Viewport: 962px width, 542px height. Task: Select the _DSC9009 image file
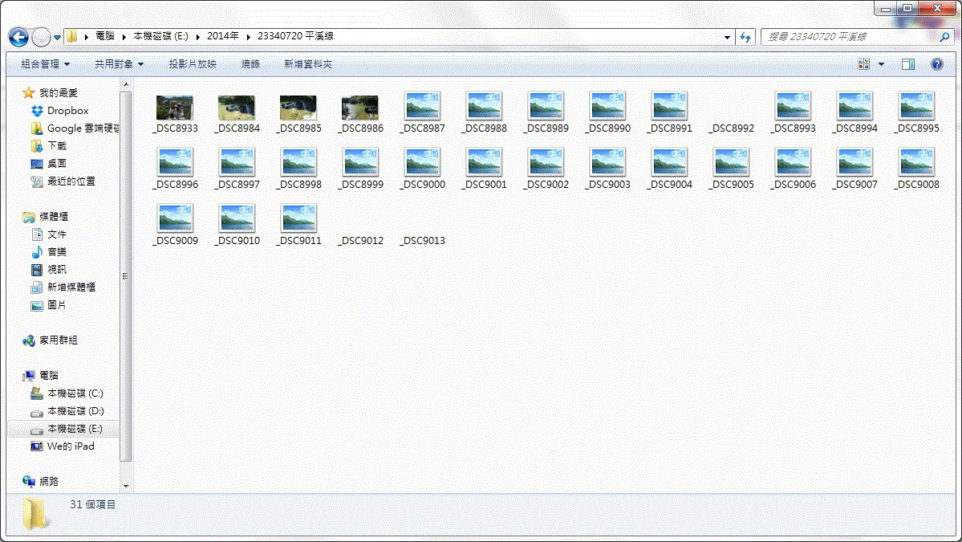pos(176,226)
